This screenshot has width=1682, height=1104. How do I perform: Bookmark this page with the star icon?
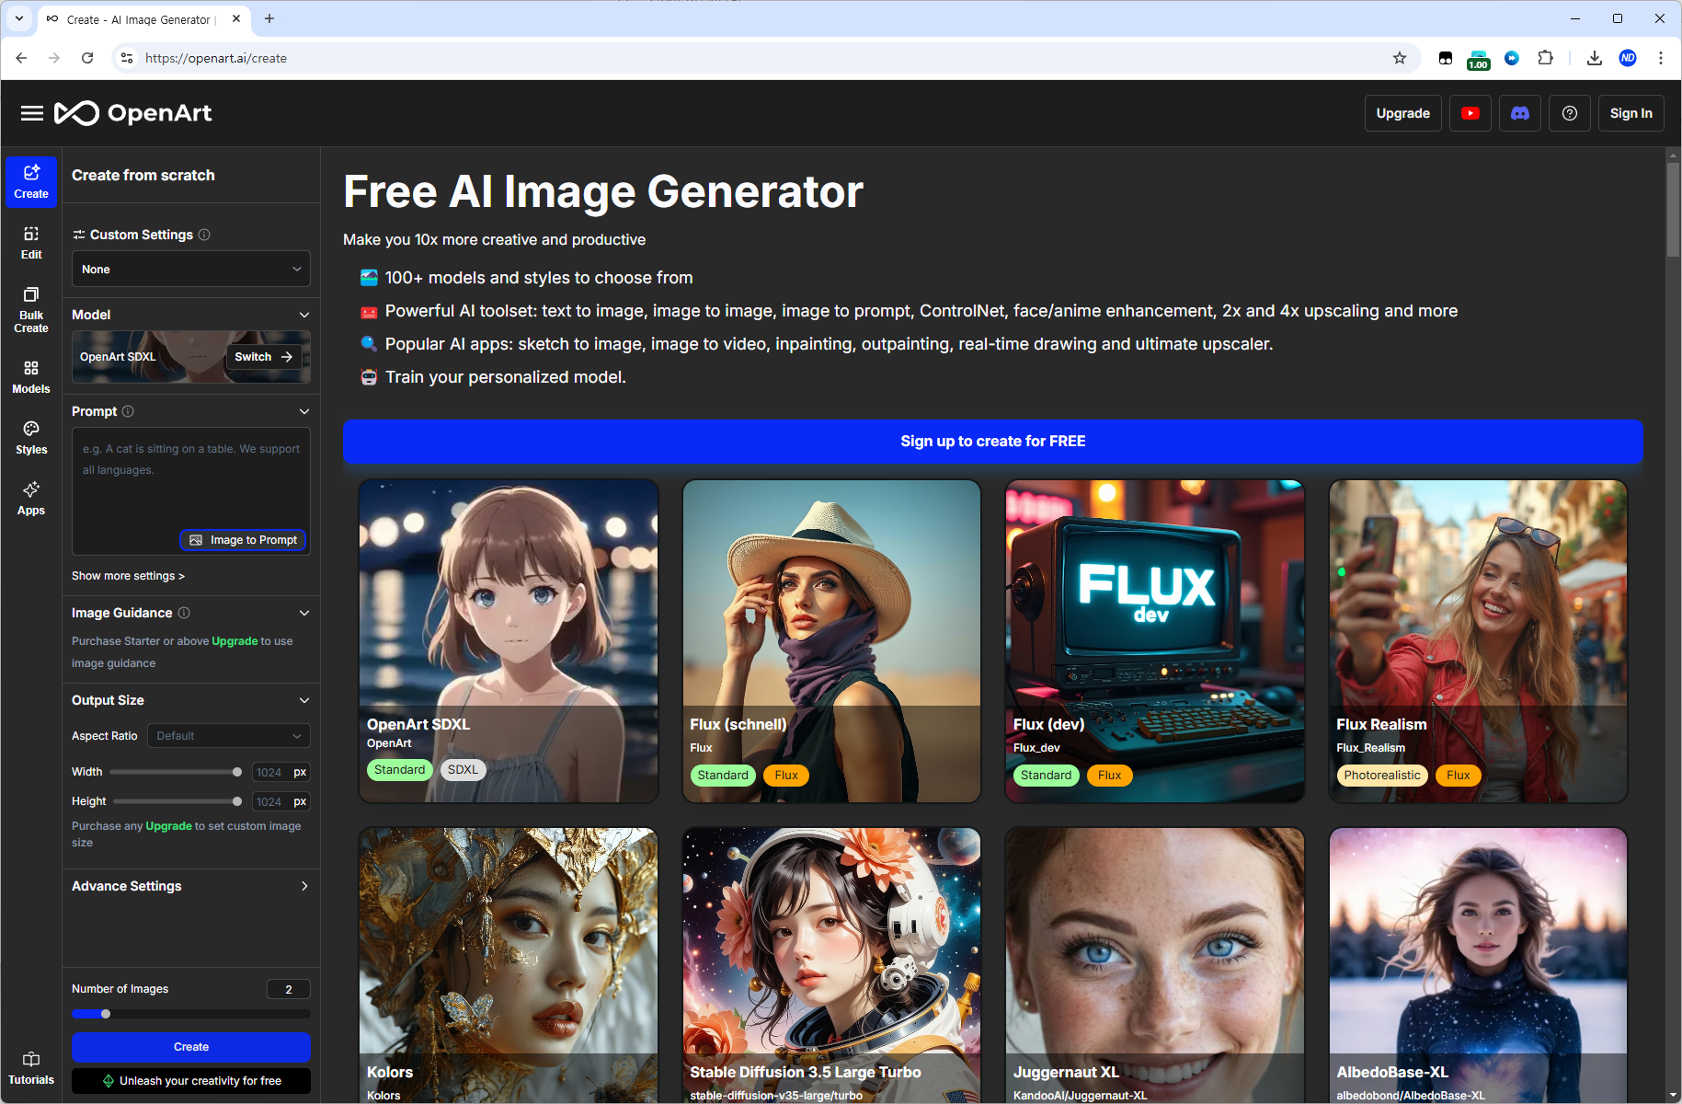point(1400,58)
